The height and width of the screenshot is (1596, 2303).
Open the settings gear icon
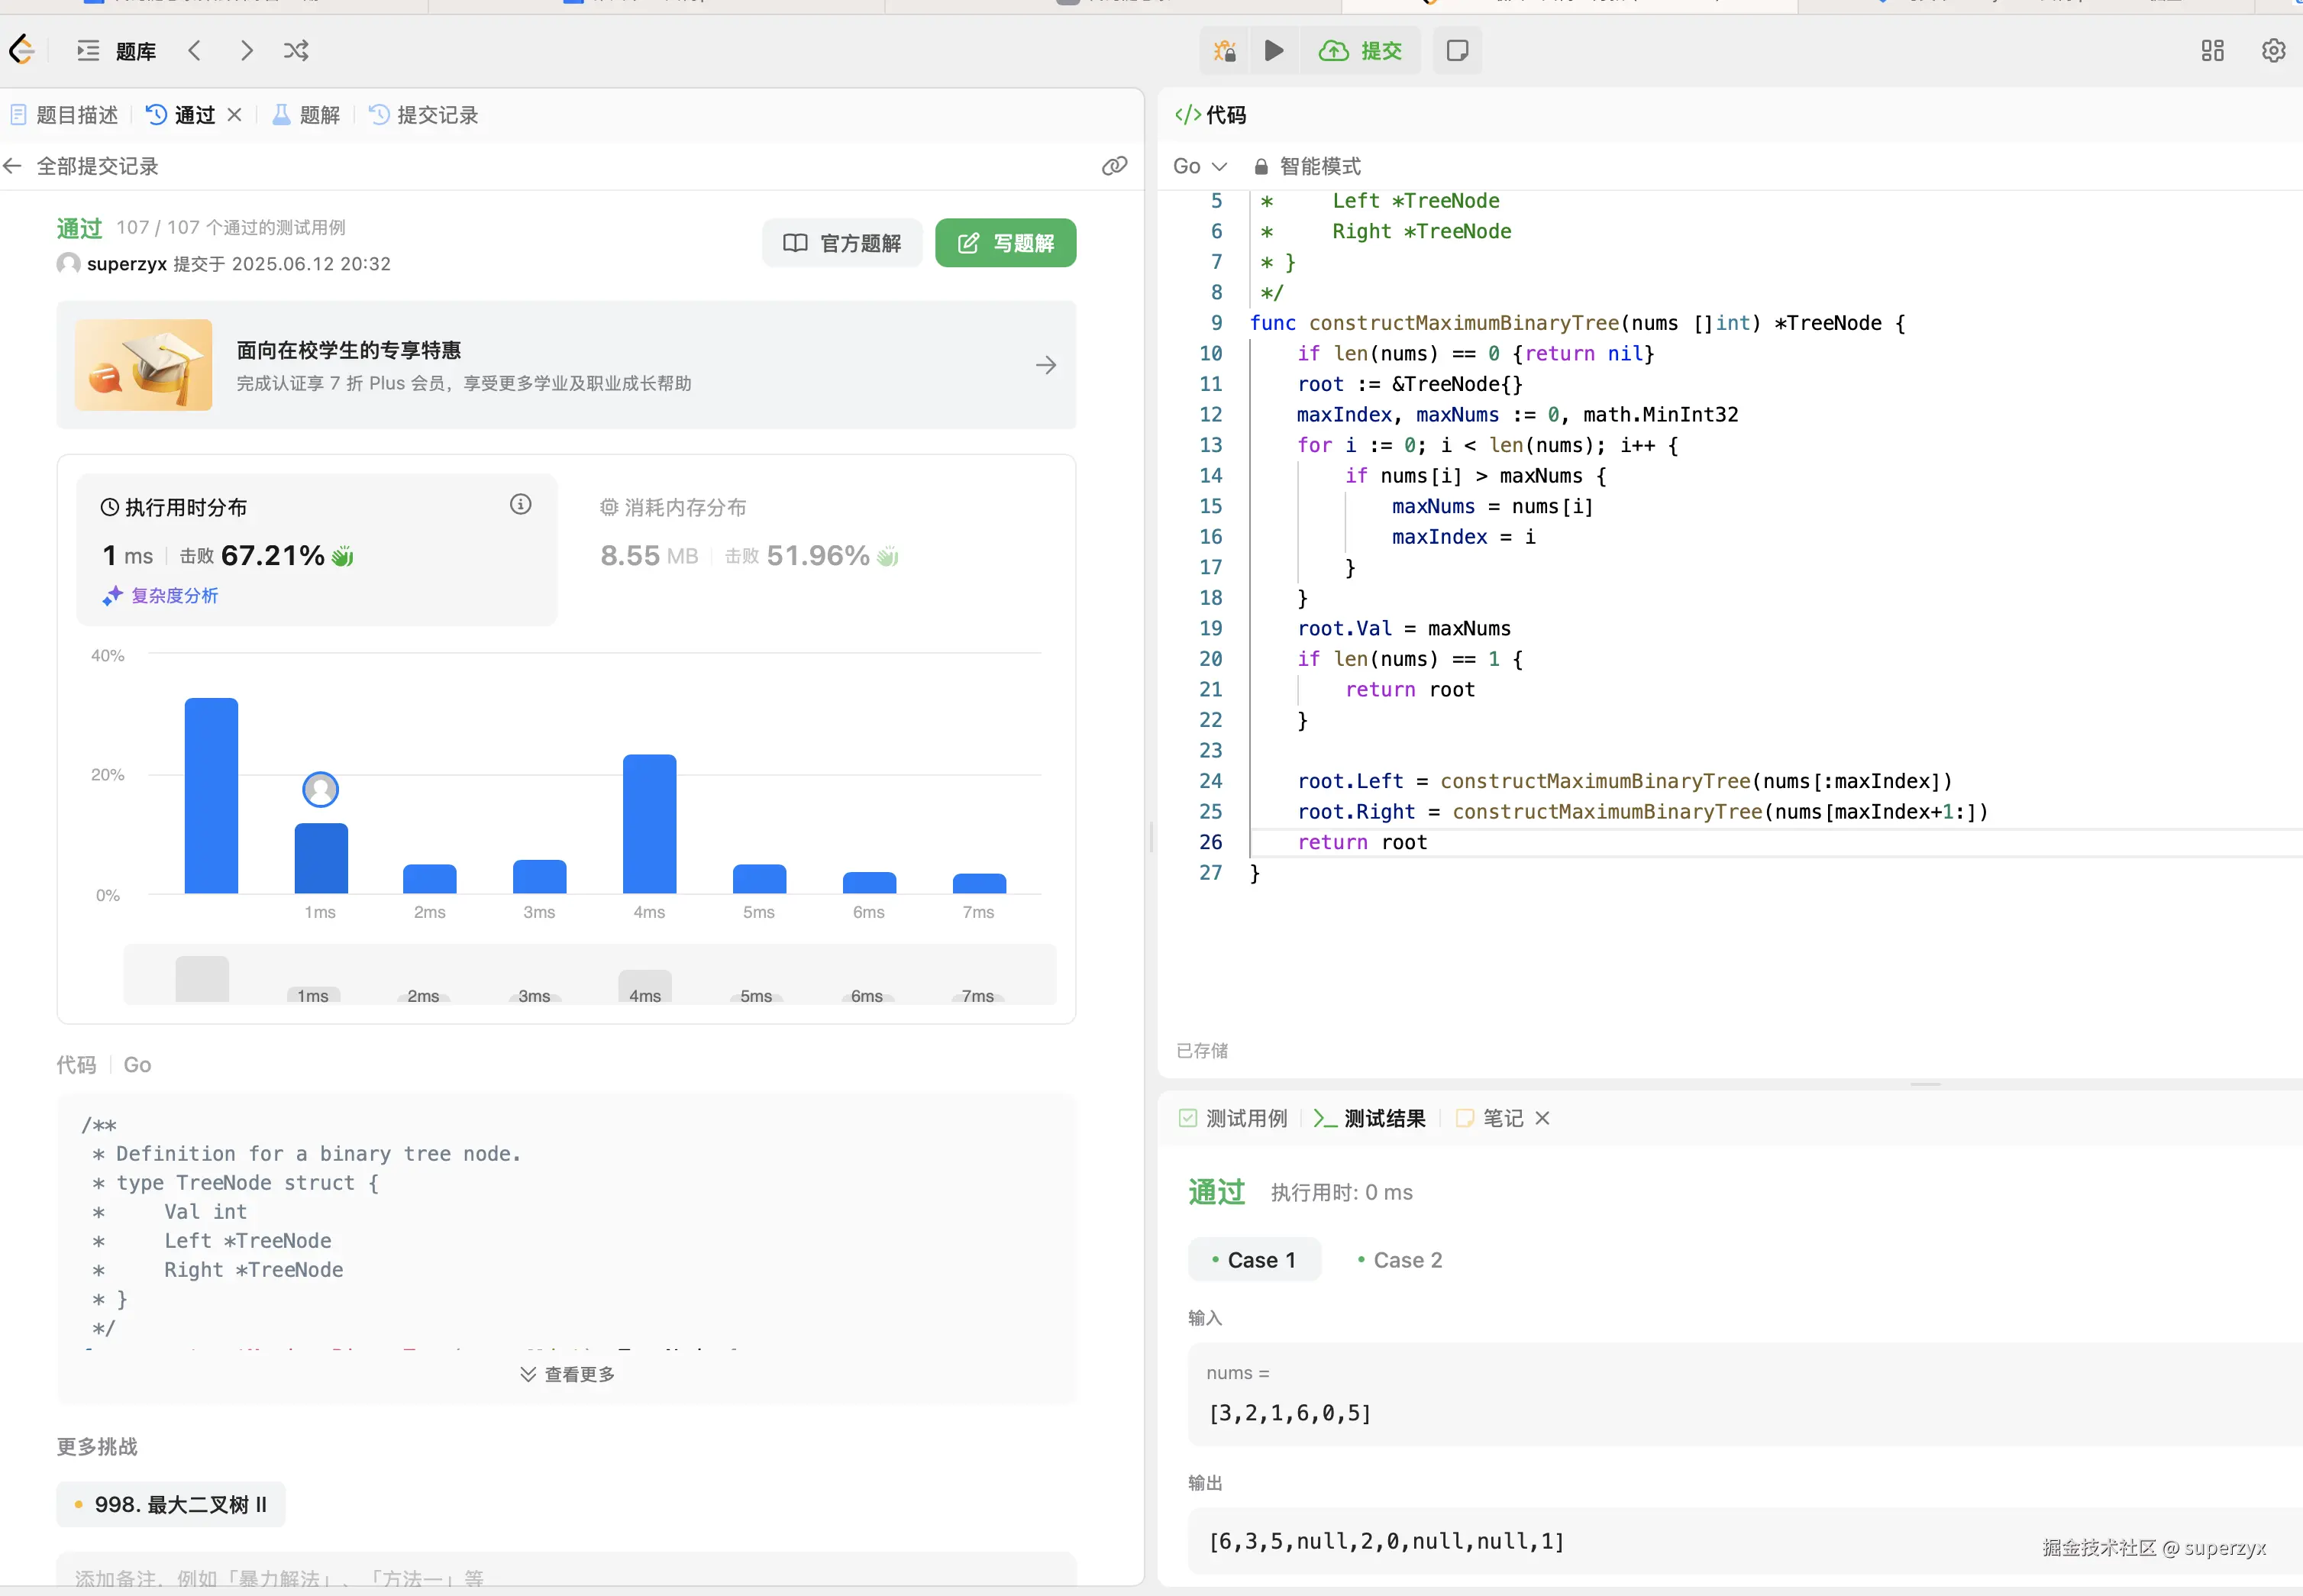point(2273,51)
